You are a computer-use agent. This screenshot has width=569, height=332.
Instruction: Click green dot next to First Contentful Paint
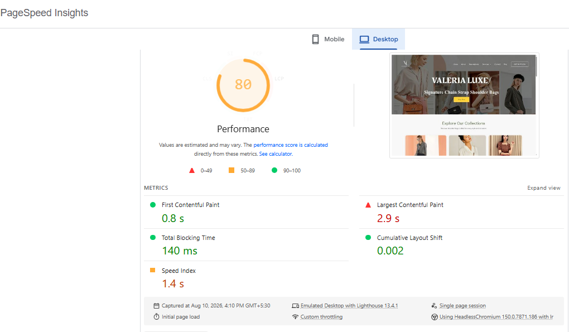pyautogui.click(x=153, y=205)
